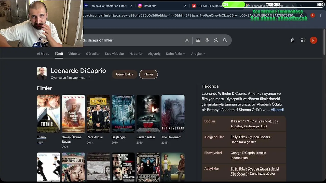326x183 pixels.
Task: Open The Departed poster
Action: click(123, 167)
